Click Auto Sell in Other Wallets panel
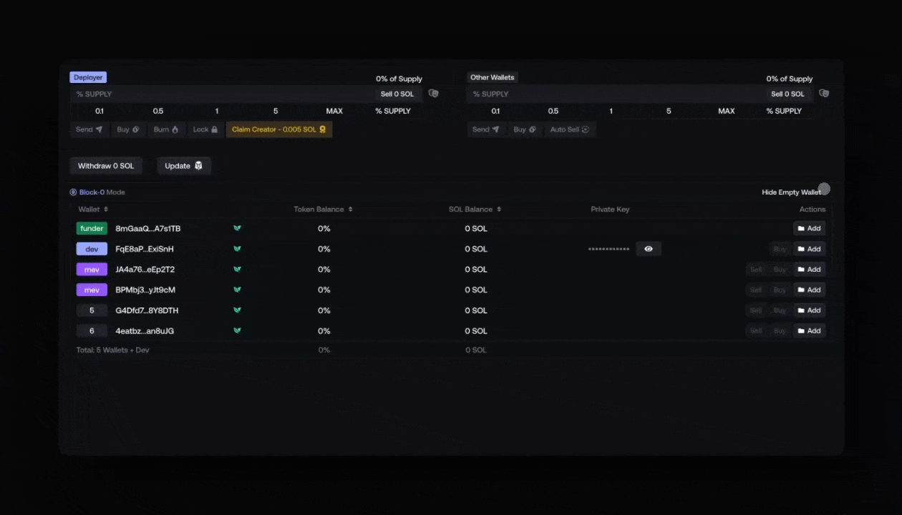 click(569, 129)
